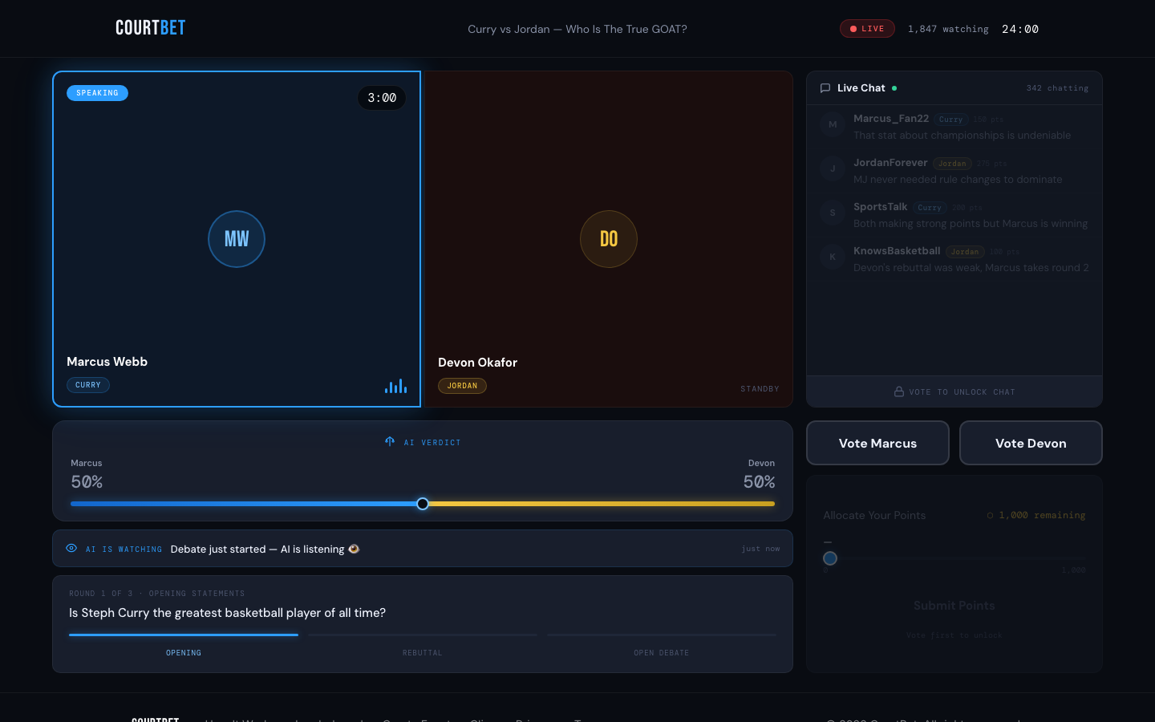Click the lock icon in chat footer
Viewport: 1155px width, 722px height.
click(899, 391)
